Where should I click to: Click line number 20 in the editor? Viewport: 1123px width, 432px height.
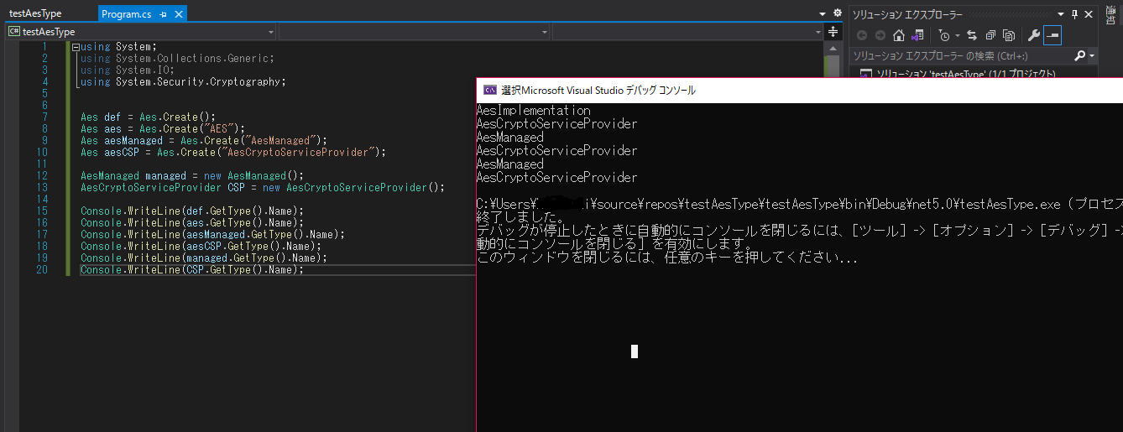point(42,270)
